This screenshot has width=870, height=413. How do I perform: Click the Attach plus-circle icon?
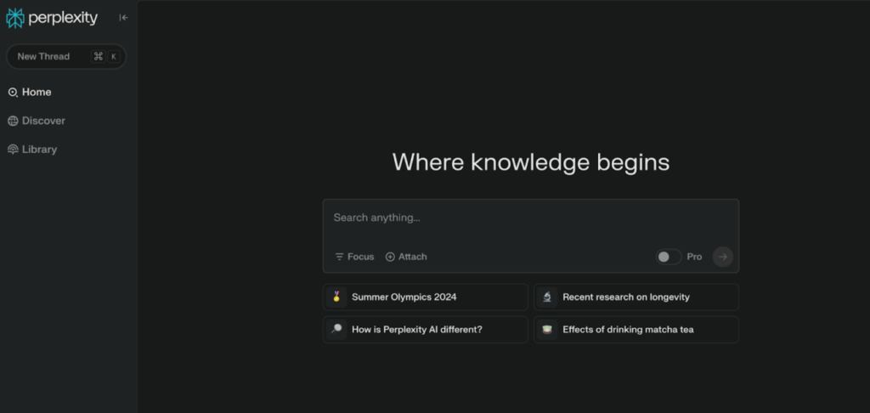[390, 257]
